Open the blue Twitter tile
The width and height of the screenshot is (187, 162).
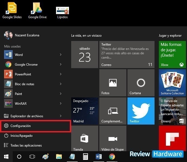coord(141,111)
